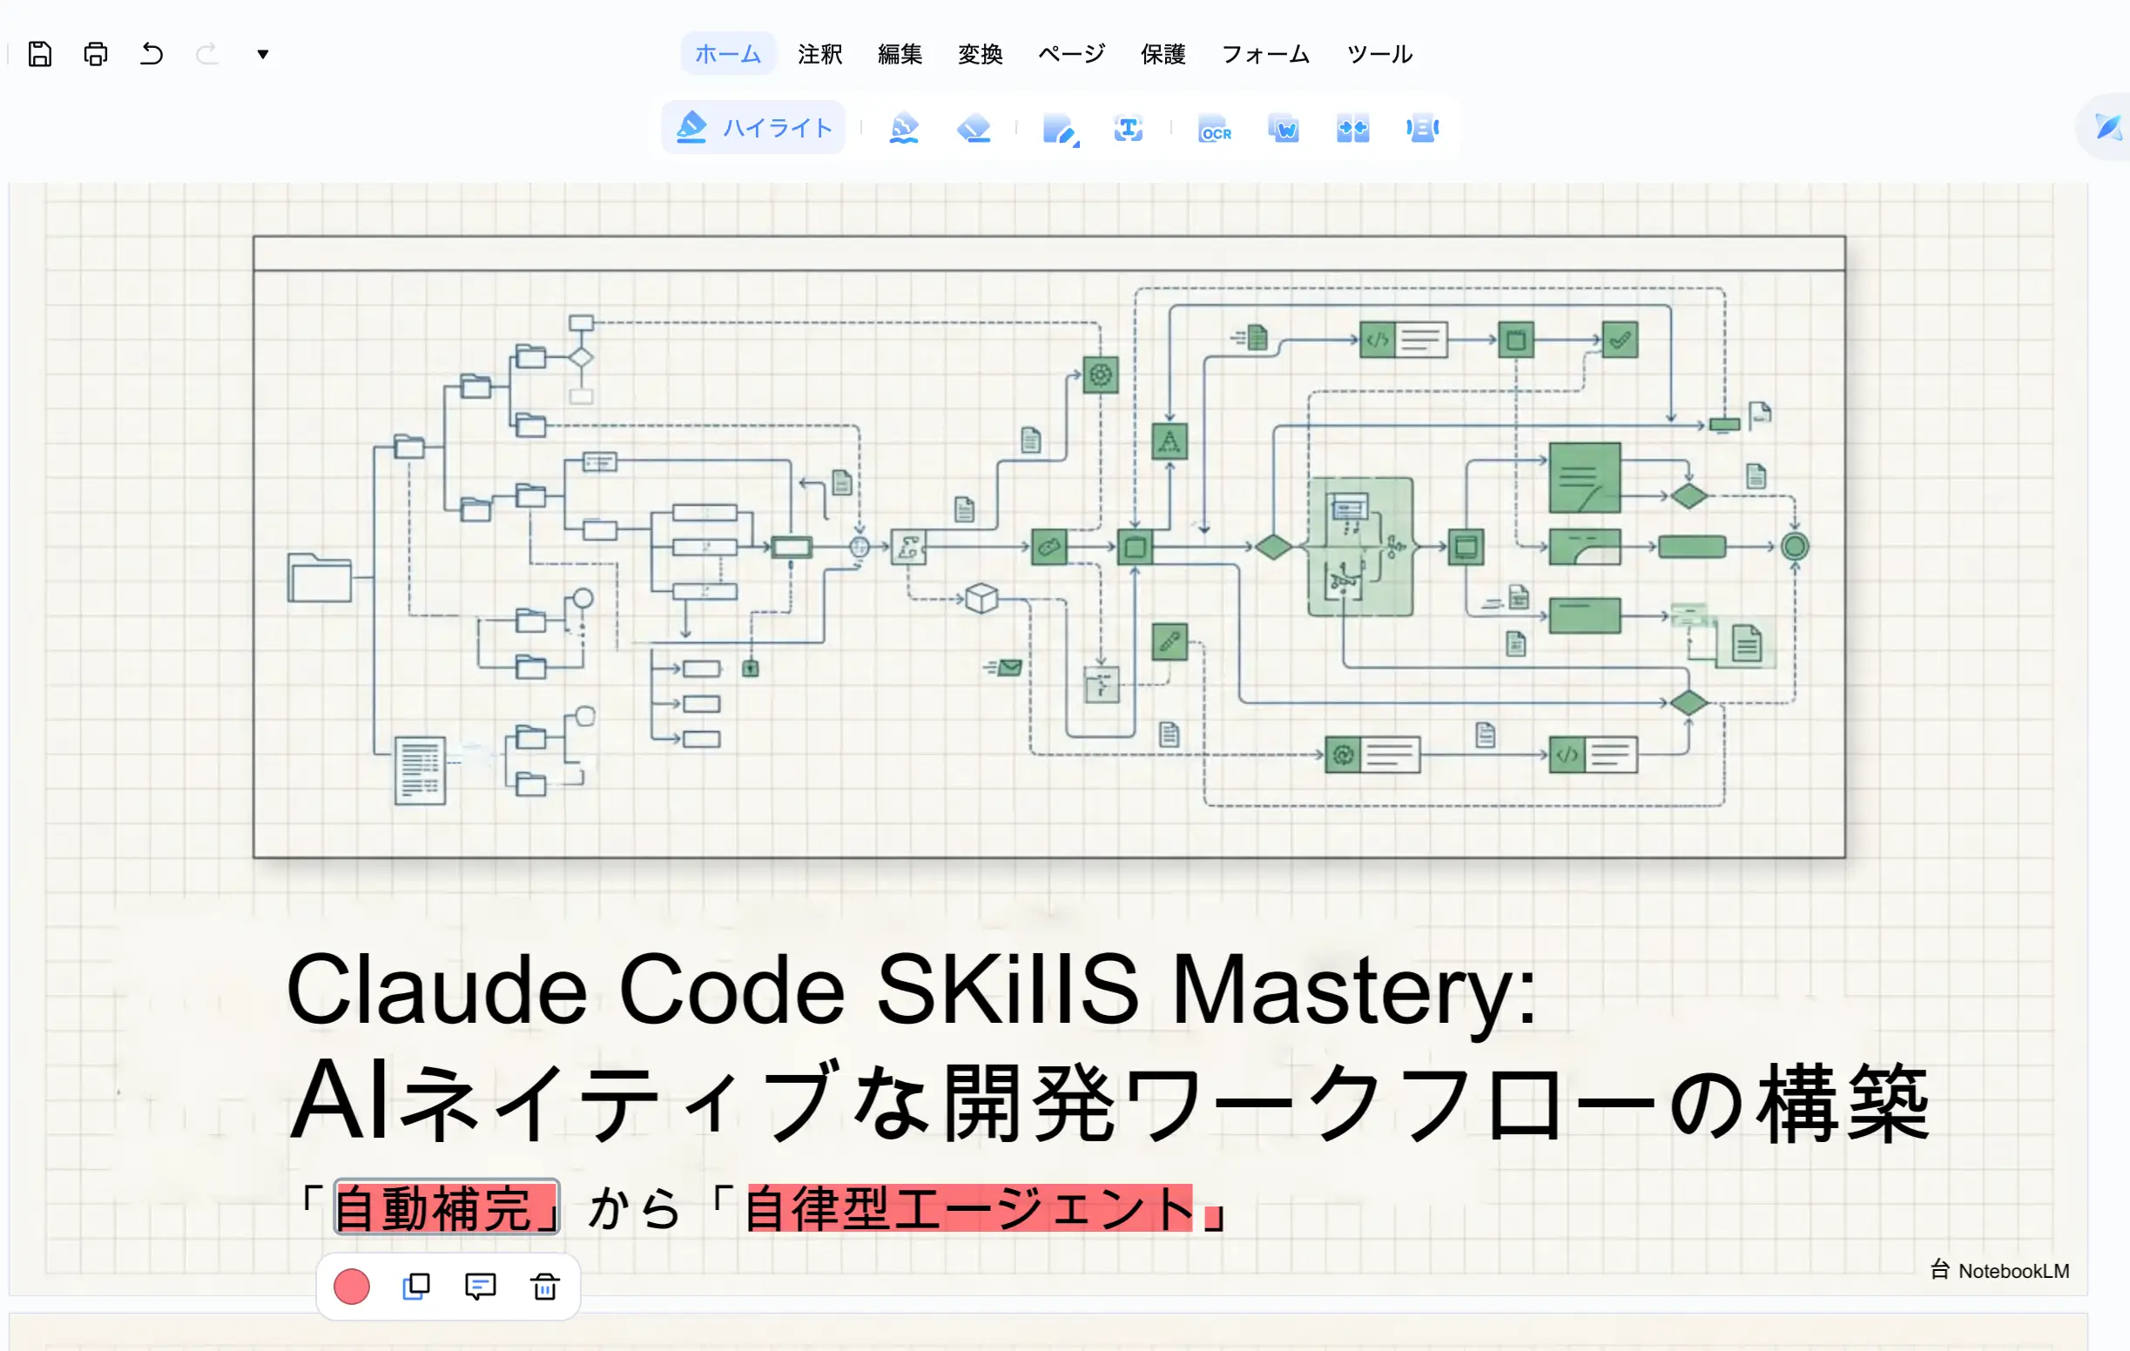The height and width of the screenshot is (1351, 2130).
Task: Switch to the ホーム tab
Action: (727, 54)
